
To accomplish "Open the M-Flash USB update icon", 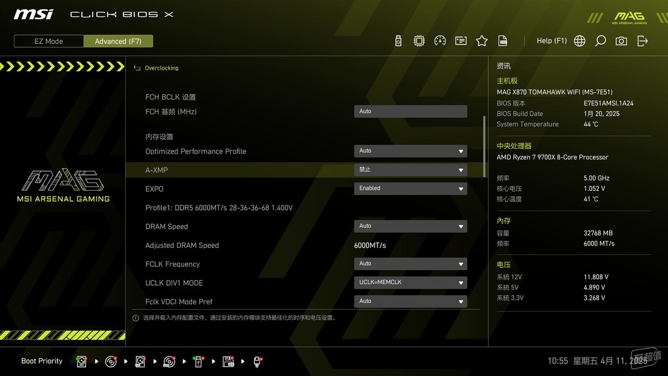I will click(398, 41).
